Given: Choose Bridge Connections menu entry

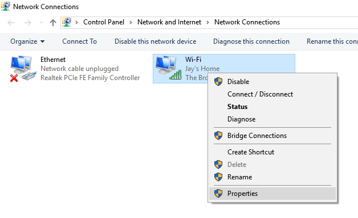Looking at the screenshot, I should click(x=272, y=136).
